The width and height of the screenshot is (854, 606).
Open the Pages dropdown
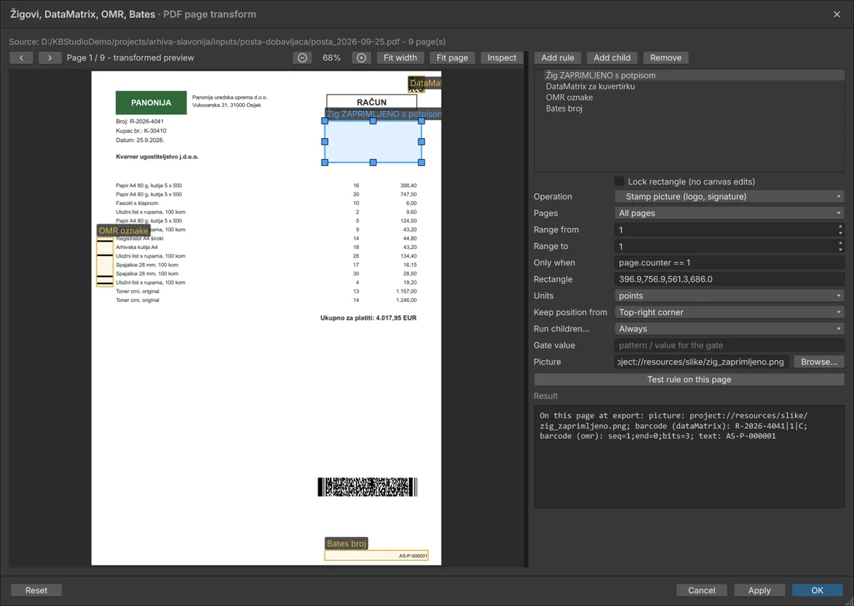coord(729,213)
